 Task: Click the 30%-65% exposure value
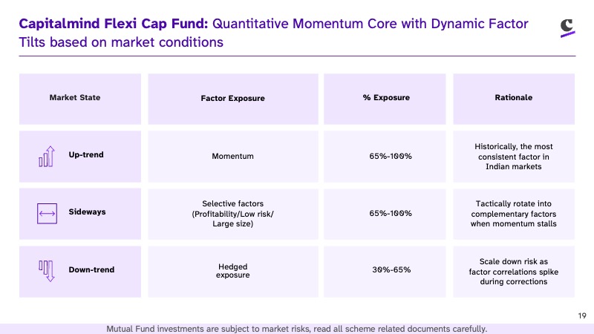(x=391, y=269)
